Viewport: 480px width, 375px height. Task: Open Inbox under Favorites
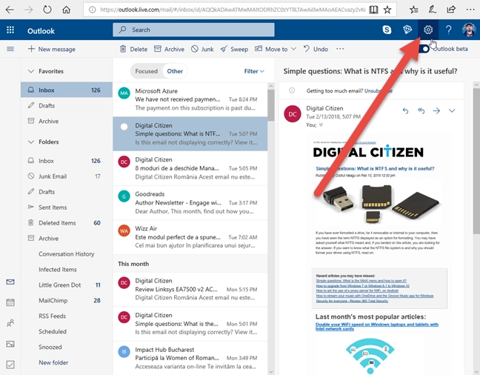67,90
